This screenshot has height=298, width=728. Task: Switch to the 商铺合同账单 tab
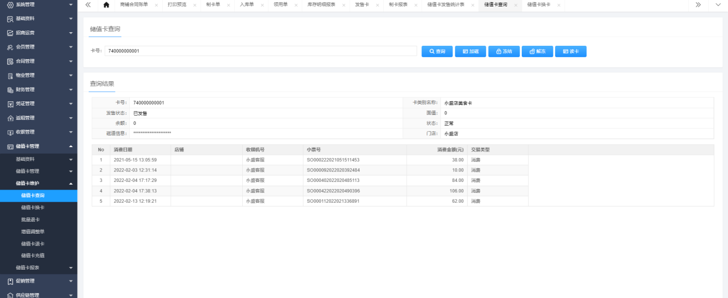134,4
